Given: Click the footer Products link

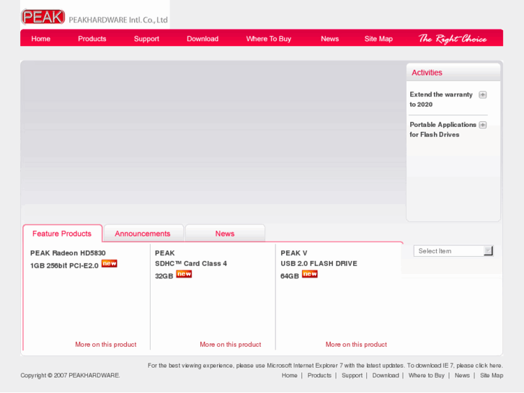Looking at the screenshot, I should (319, 375).
